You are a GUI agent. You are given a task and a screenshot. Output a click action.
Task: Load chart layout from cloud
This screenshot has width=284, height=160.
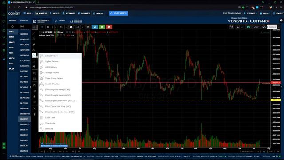[x=256, y=27]
